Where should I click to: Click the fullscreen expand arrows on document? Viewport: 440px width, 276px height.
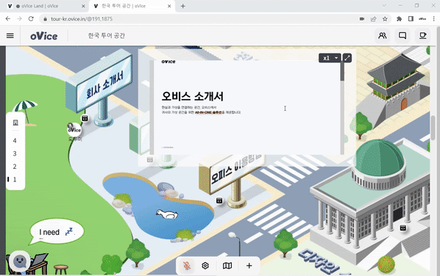click(x=347, y=58)
